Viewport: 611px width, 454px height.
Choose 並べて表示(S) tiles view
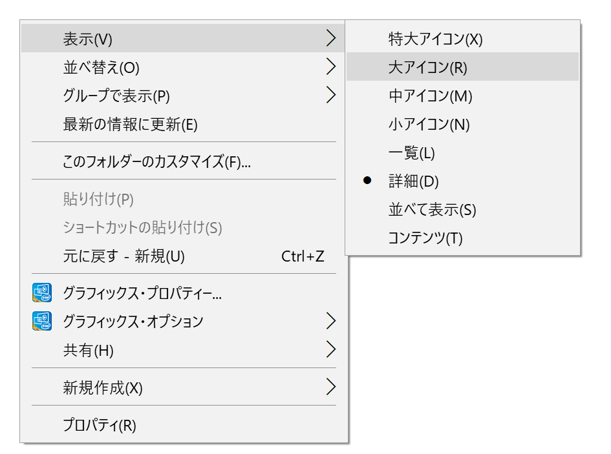462,209
